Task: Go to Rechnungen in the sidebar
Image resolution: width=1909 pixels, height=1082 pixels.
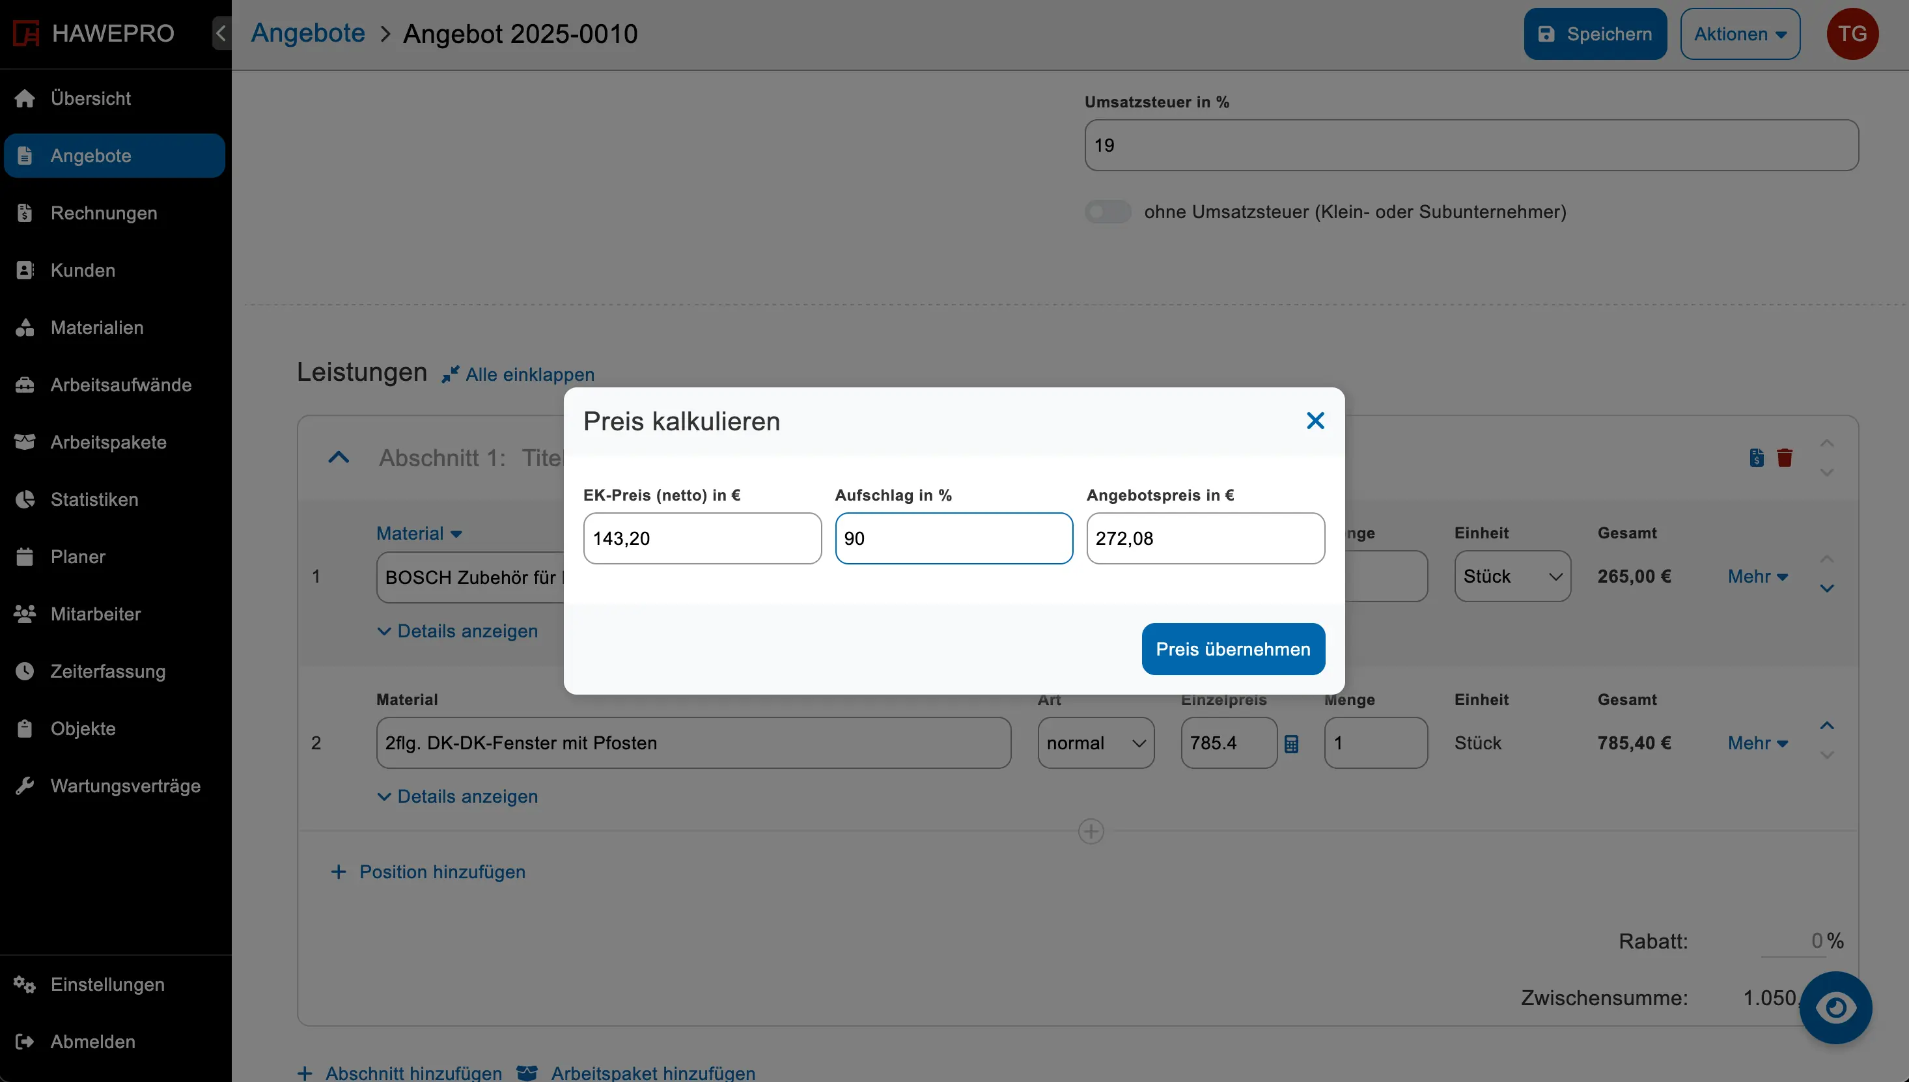Action: (x=104, y=214)
